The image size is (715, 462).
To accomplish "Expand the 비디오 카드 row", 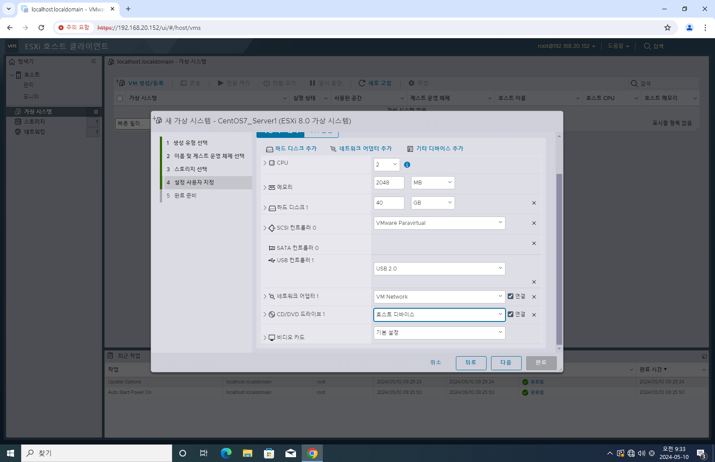I will [x=265, y=338].
